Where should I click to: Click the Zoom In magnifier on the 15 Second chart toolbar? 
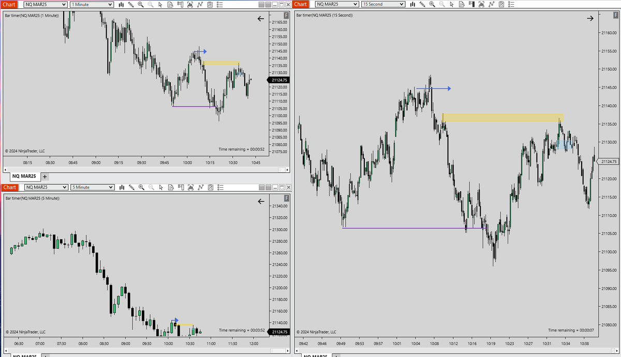point(431,4)
